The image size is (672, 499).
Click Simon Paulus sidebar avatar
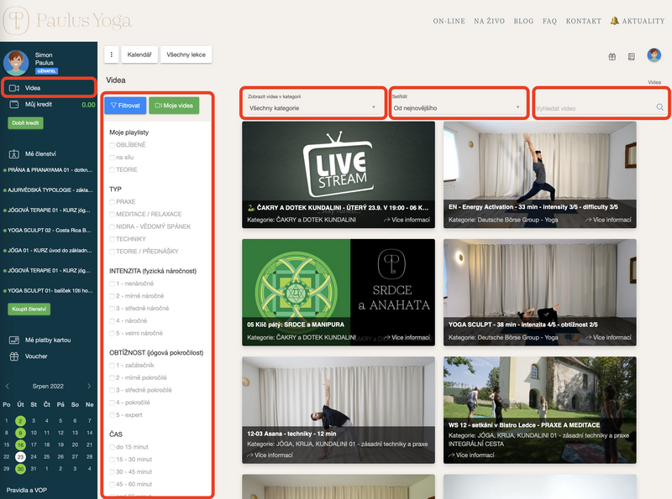[16, 63]
